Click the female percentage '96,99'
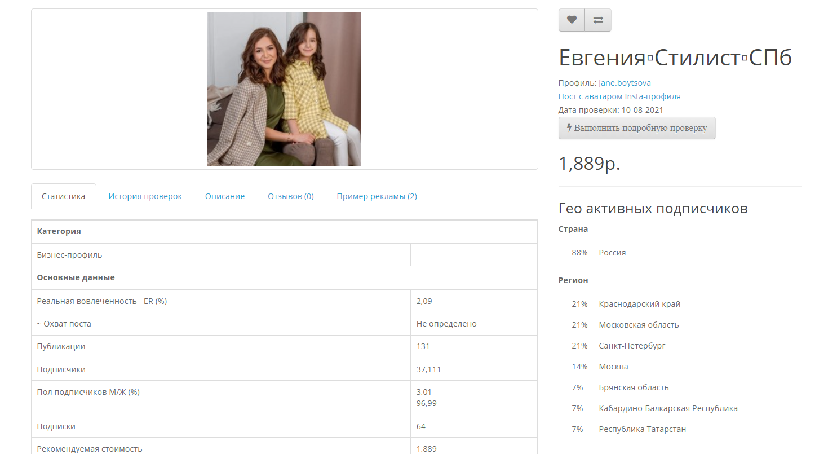Screen dimensions: 837x454 427,403
